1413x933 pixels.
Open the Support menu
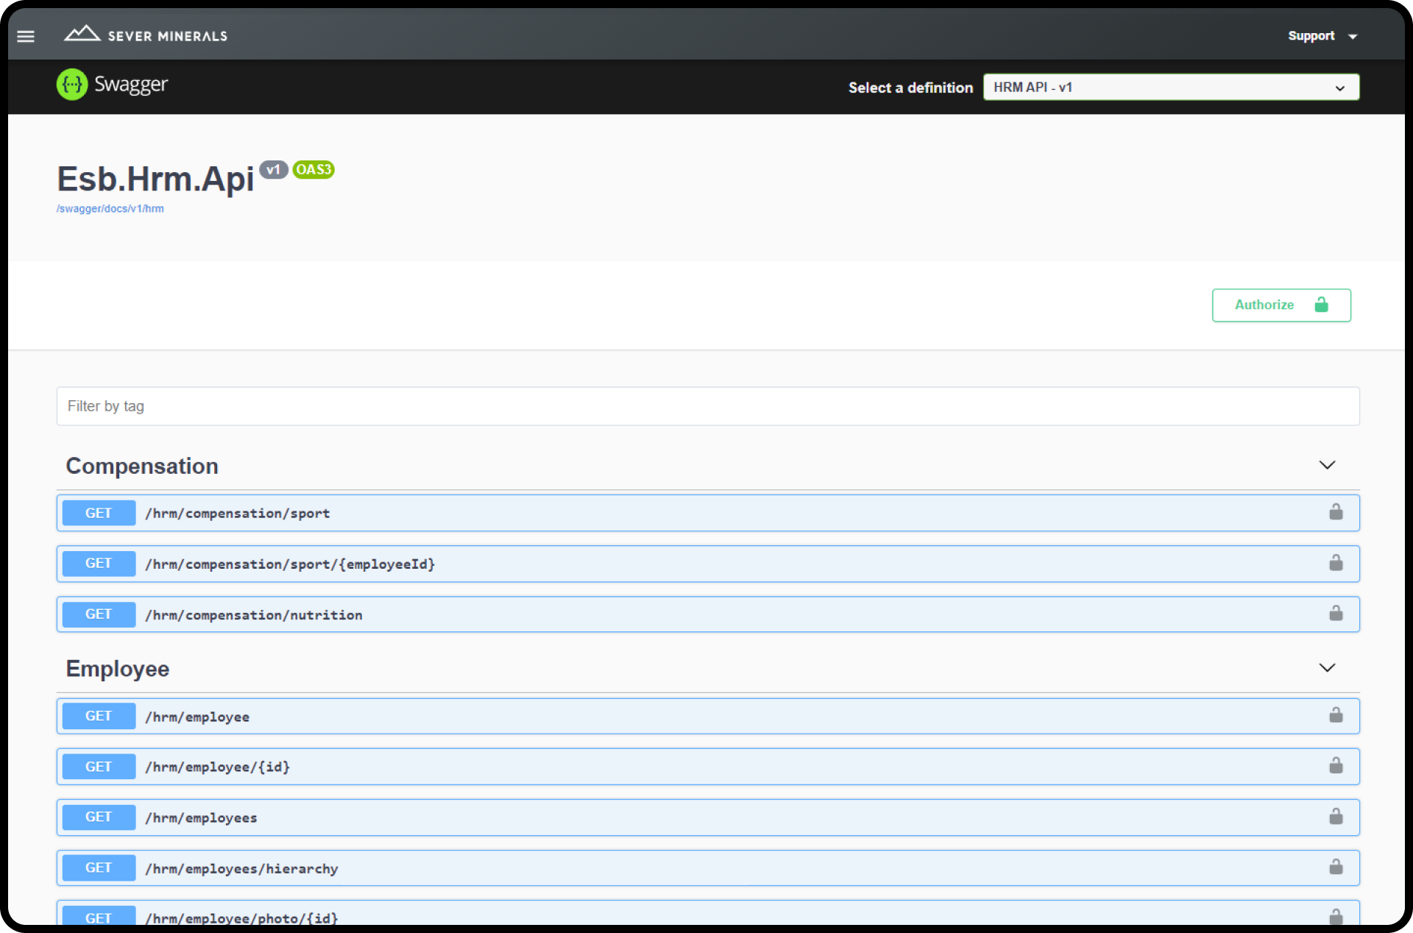click(x=1322, y=36)
